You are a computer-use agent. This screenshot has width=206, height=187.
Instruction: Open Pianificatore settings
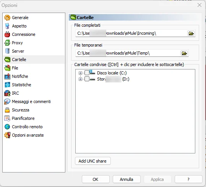point(34,118)
